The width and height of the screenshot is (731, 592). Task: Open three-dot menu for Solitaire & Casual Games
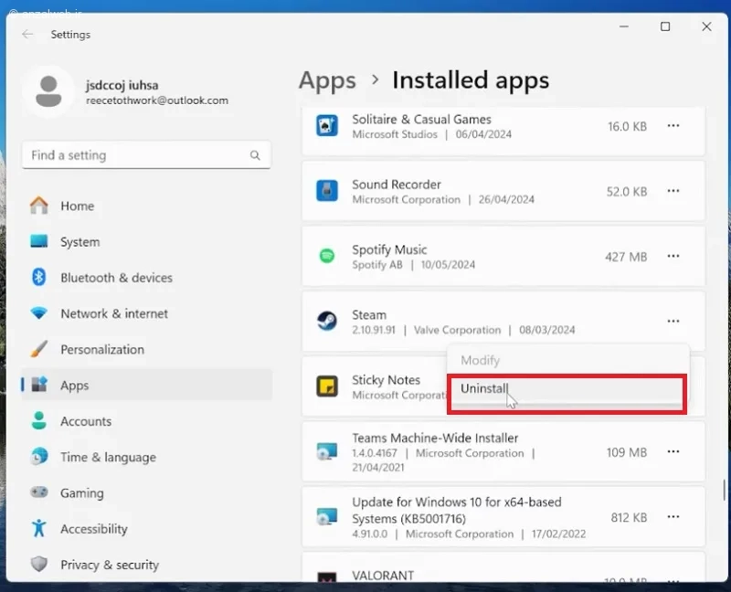click(x=673, y=125)
